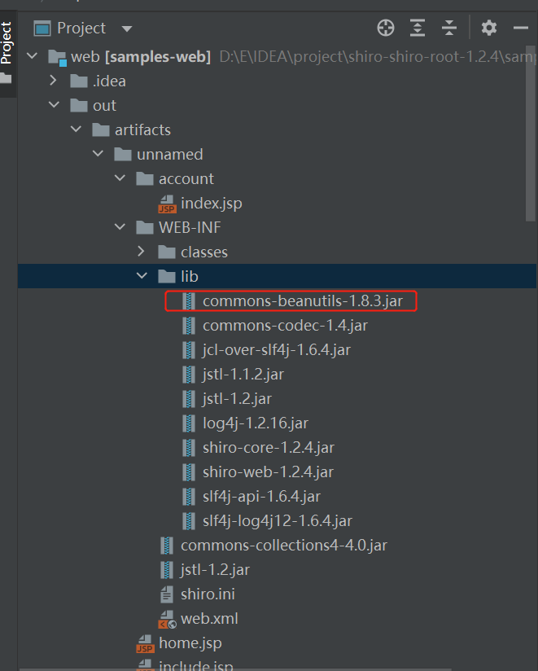Expand the .idea folder
The height and width of the screenshot is (671, 538).
click(x=54, y=80)
